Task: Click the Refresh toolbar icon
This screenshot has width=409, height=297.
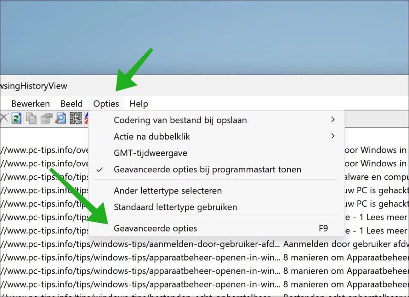Action: [16, 119]
